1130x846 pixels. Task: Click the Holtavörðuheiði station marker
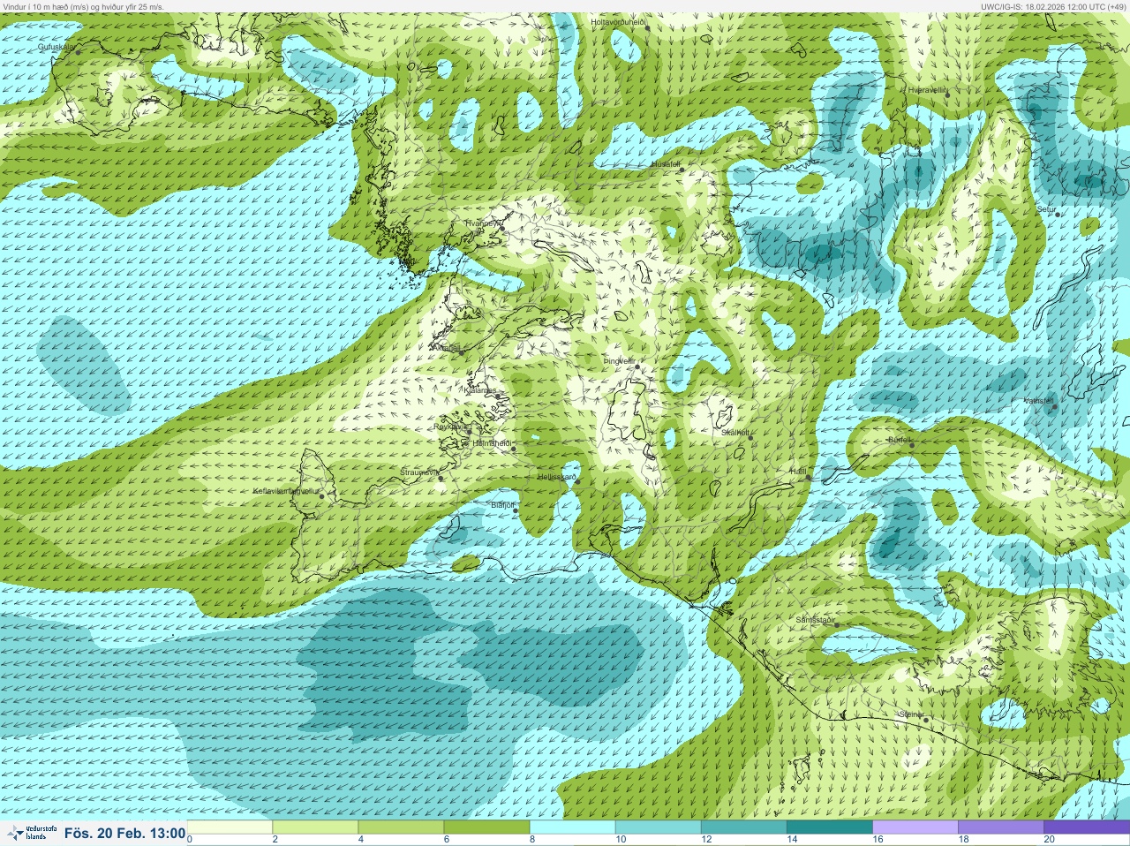click(x=647, y=28)
